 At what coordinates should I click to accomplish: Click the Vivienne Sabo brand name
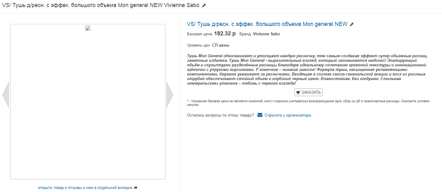pyautogui.click(x=266, y=34)
